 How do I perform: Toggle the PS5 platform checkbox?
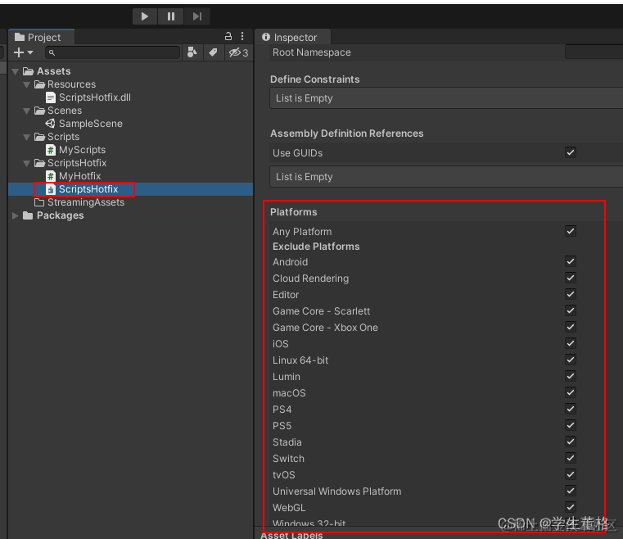pos(571,425)
